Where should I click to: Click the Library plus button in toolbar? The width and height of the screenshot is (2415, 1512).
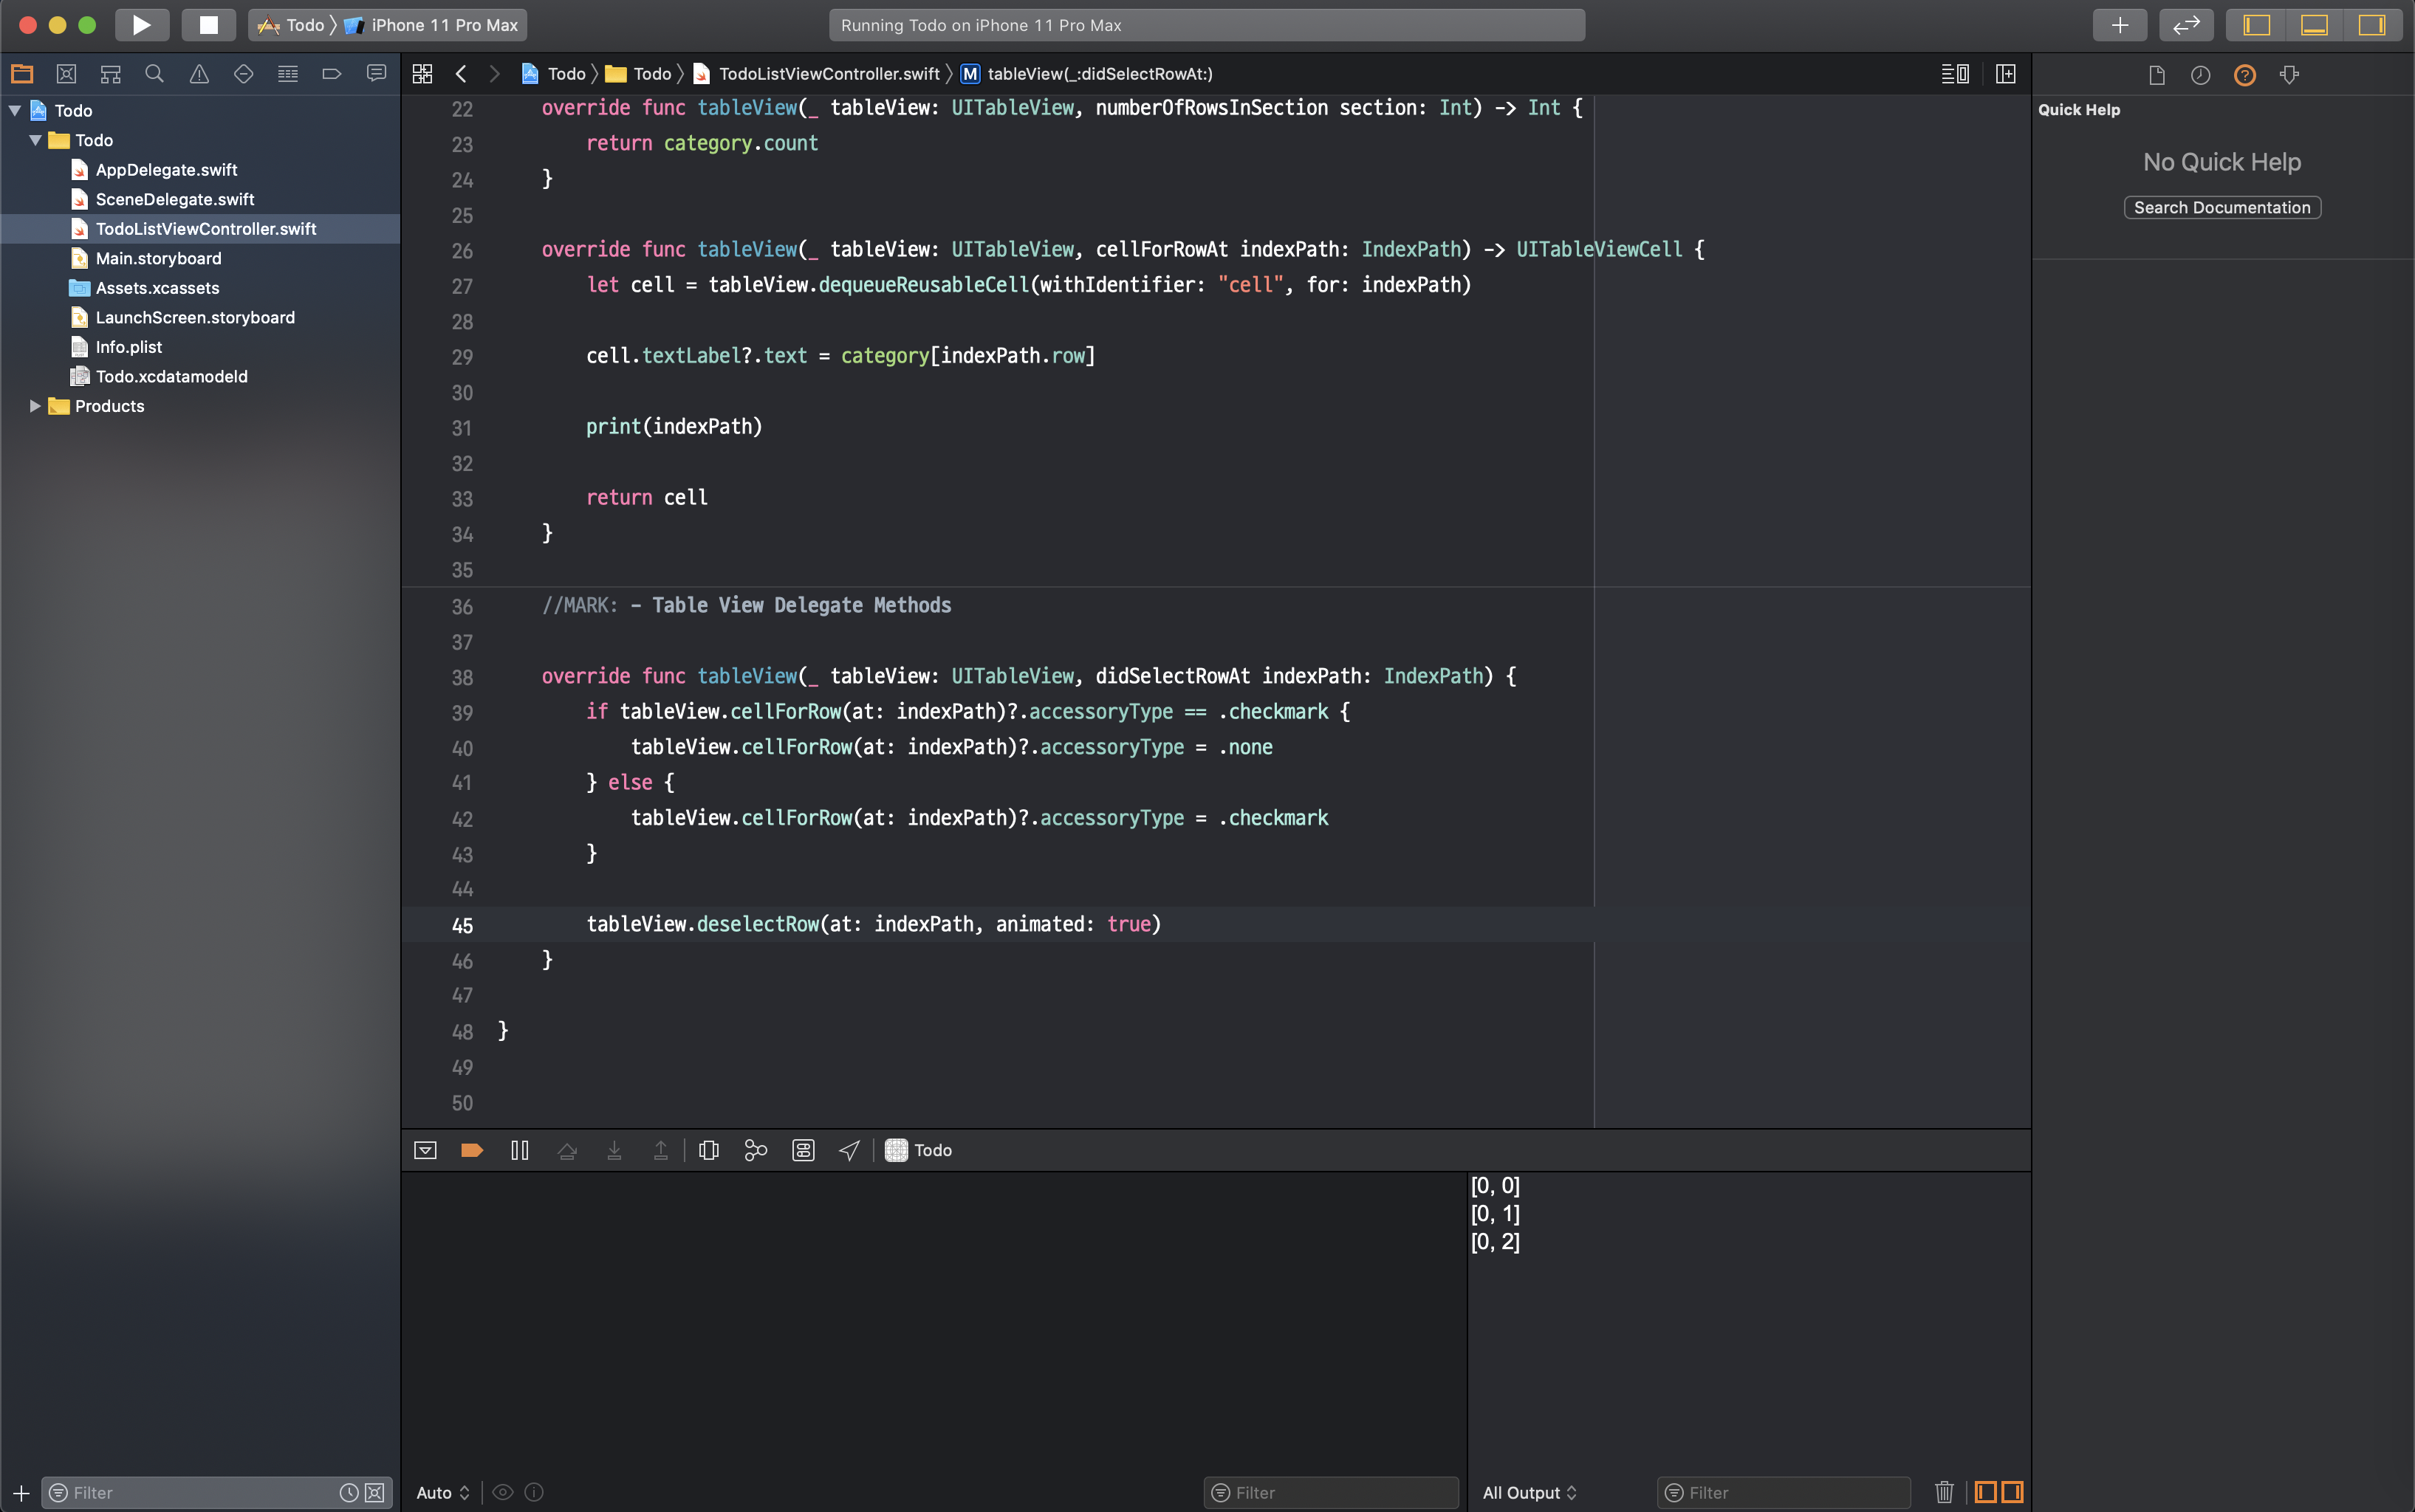[2119, 25]
